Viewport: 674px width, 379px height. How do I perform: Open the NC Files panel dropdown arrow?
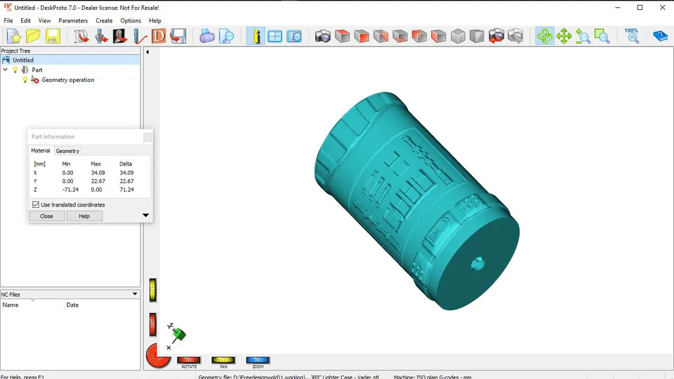[x=135, y=294]
